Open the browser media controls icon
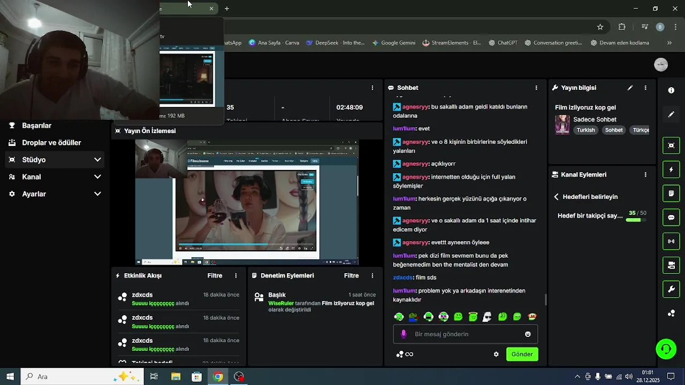This screenshot has width=685, height=385. click(x=645, y=27)
